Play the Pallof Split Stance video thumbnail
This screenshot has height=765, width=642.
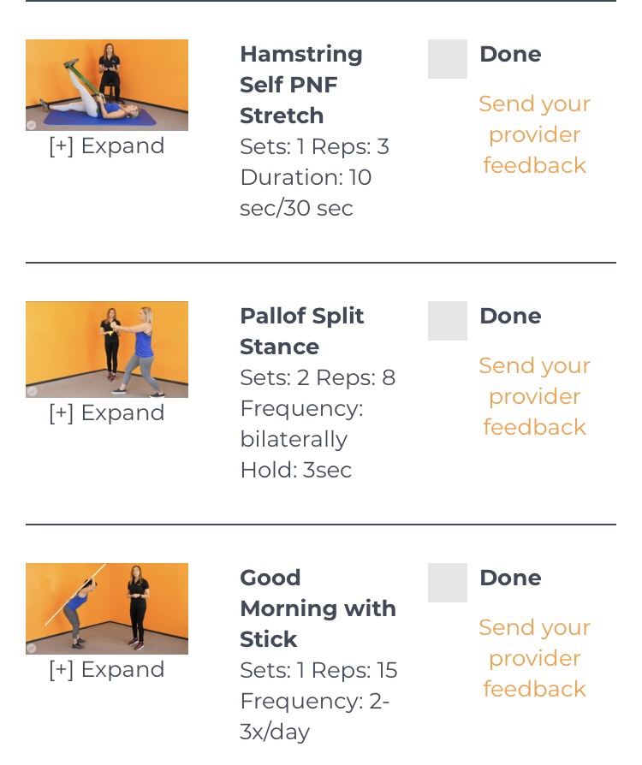tap(107, 349)
